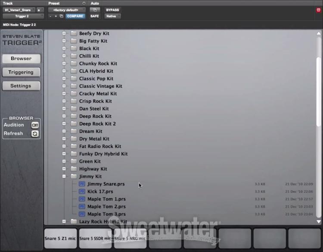Screen dimensions: 323x252
Task: Select the Classic Vintage Kit folder icon
Action: click(74, 86)
